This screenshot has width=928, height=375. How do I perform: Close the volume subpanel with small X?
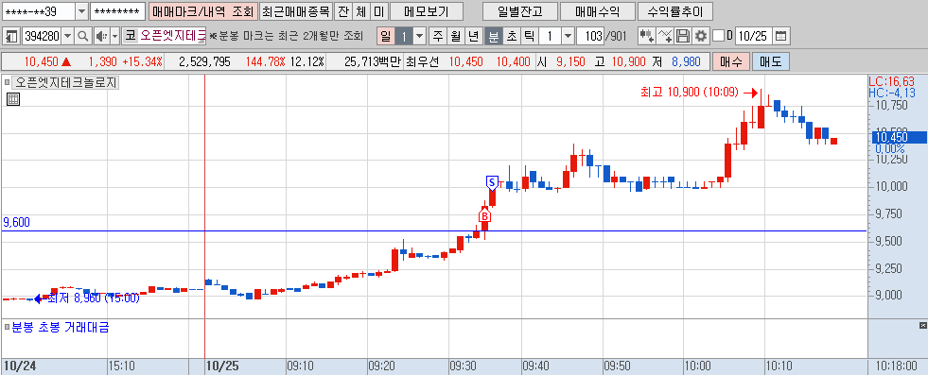coord(922,325)
